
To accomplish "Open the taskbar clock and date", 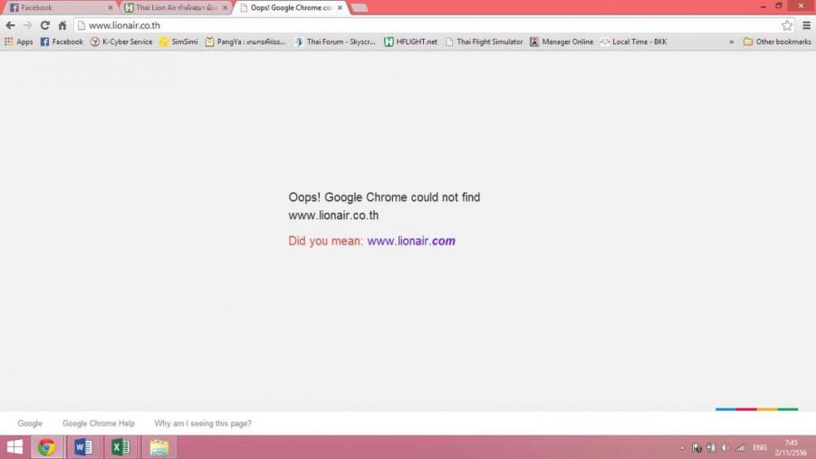I will coord(791,447).
